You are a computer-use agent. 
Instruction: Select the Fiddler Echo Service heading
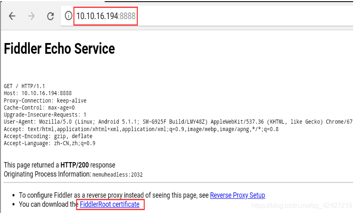(x=60, y=48)
